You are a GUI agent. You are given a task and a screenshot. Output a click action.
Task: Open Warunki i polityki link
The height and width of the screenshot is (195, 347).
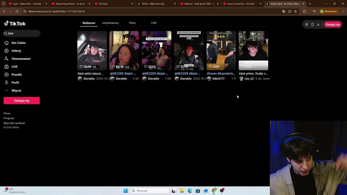tap(14, 123)
